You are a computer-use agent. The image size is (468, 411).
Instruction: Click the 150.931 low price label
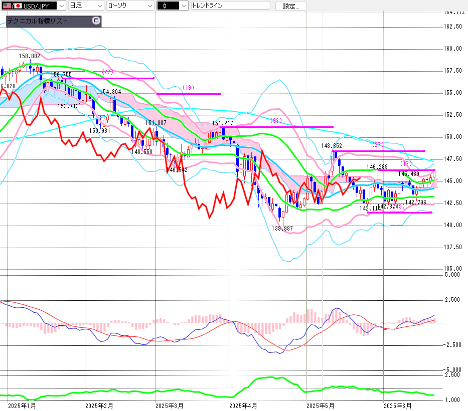pos(100,131)
